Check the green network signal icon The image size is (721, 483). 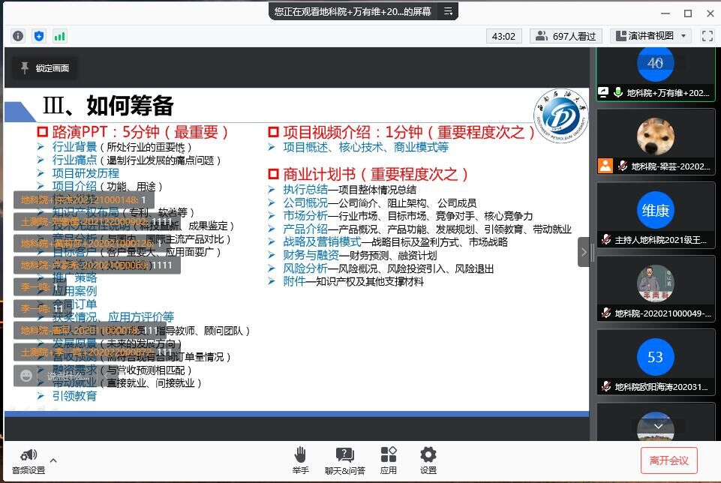[x=59, y=36]
